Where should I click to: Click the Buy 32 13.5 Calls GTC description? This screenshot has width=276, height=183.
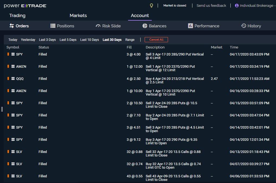[173, 166]
